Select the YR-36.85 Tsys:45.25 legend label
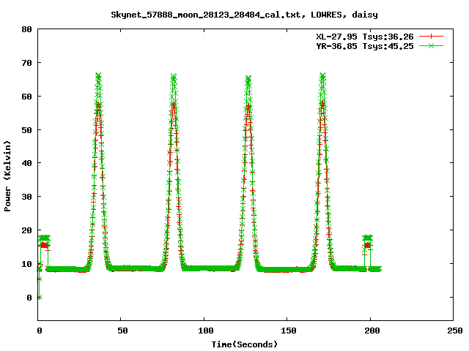Image resolution: width=469 pixels, height=351 pixels. tap(365, 46)
